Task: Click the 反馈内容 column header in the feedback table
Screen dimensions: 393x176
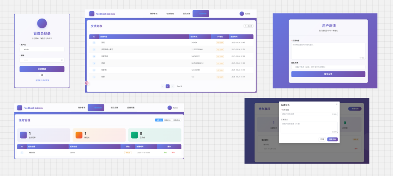Action: tap(144, 37)
